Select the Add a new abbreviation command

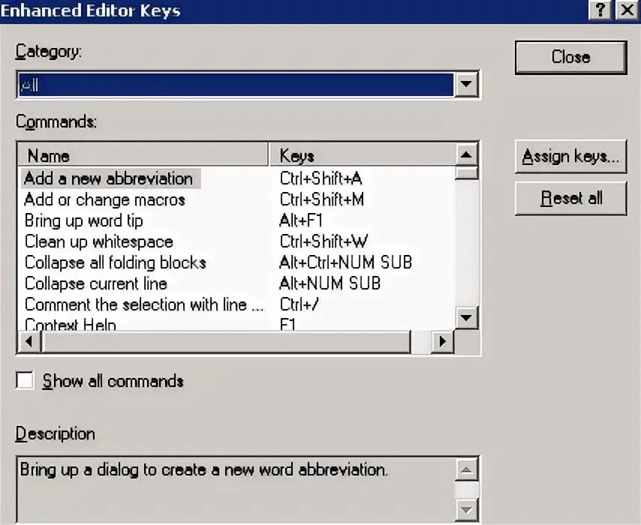[x=110, y=178]
